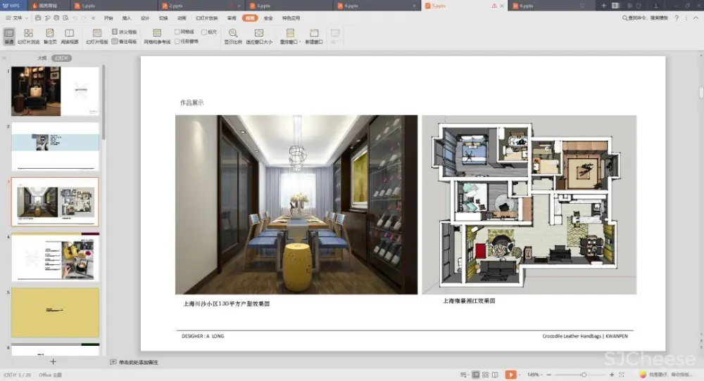This screenshot has height=381, width=704.
Task: Select the floor plan image on slide
Action: pyautogui.click(x=529, y=205)
